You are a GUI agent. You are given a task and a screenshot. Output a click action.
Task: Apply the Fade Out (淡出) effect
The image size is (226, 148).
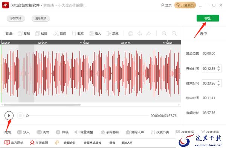click(x=43, y=132)
